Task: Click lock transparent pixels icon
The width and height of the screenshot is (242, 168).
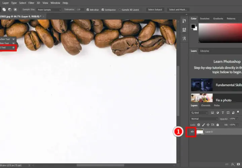Action: tap(199, 125)
